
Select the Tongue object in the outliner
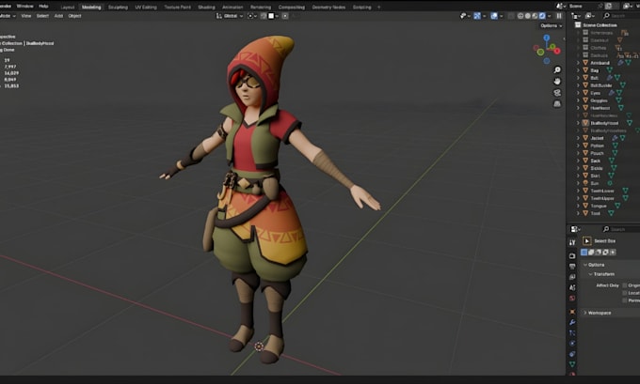pyautogui.click(x=599, y=206)
